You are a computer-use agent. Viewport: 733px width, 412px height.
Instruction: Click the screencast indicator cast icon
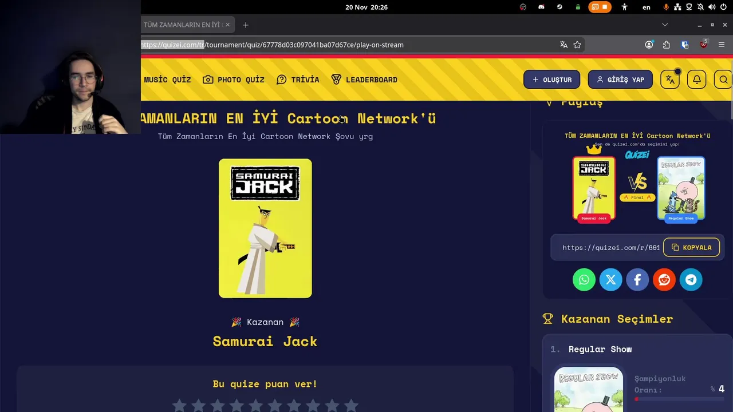point(595,7)
